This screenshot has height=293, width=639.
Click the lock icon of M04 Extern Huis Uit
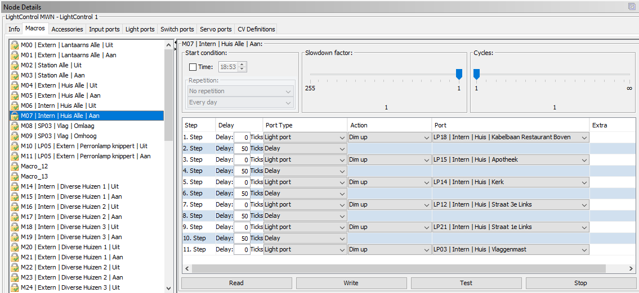click(15, 85)
